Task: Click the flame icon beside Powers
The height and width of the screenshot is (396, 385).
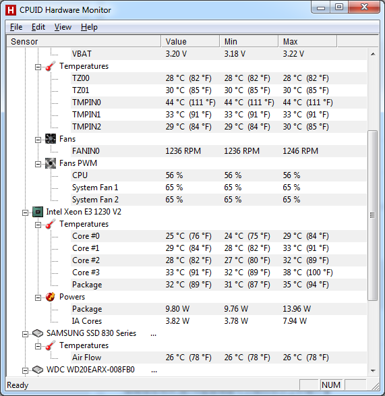Action: tap(51, 297)
